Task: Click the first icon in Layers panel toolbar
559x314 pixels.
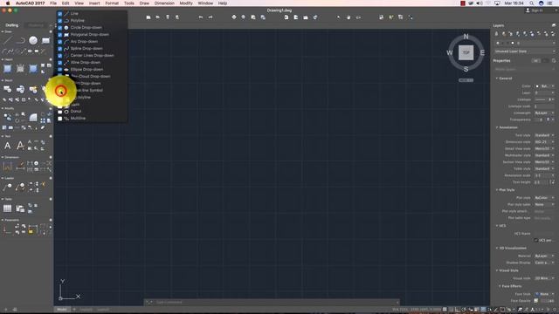Action: point(496,34)
